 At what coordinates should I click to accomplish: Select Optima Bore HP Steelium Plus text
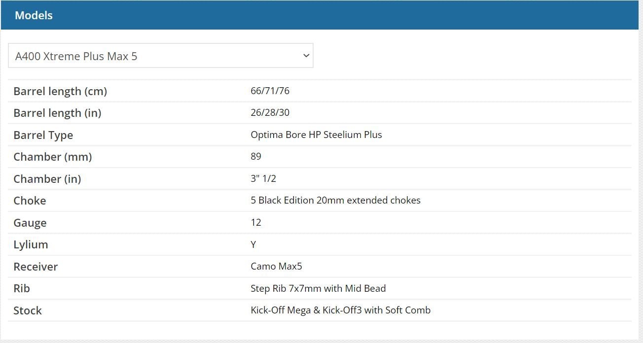316,135
